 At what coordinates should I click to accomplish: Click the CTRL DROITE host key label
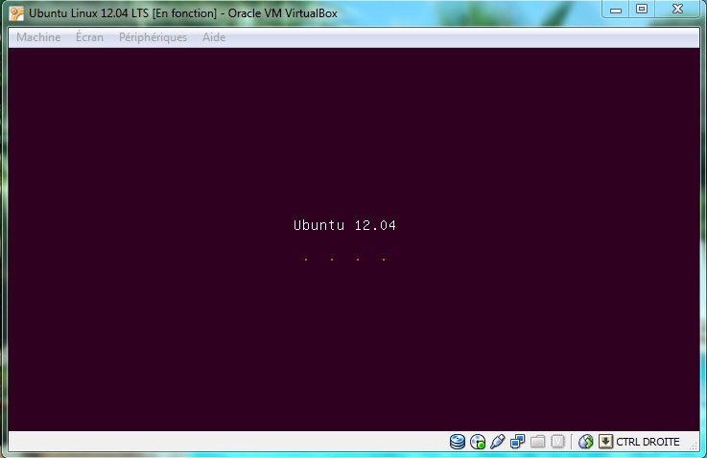click(x=648, y=443)
